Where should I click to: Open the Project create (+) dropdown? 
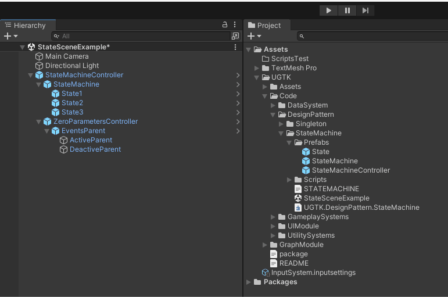coord(255,36)
